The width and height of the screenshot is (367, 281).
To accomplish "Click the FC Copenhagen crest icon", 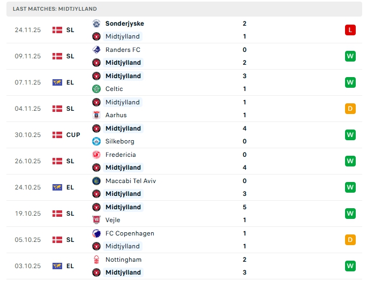I will tap(96, 233).
